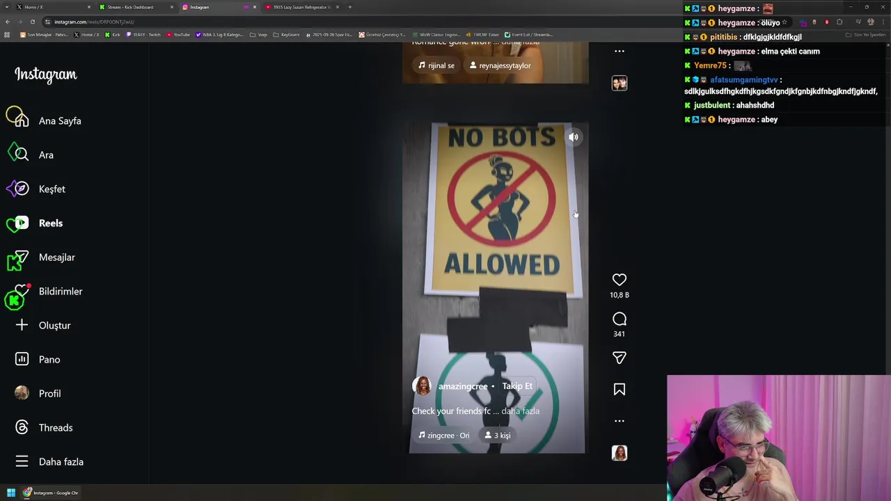This screenshot has width=891, height=501.
Task: Open Chrome profile avatar
Action: click(x=870, y=22)
